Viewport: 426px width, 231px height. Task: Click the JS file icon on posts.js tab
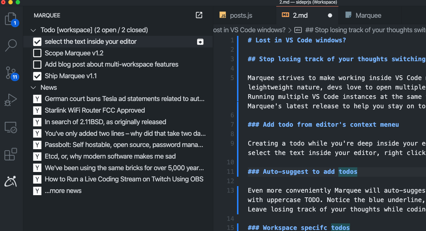[223, 15]
